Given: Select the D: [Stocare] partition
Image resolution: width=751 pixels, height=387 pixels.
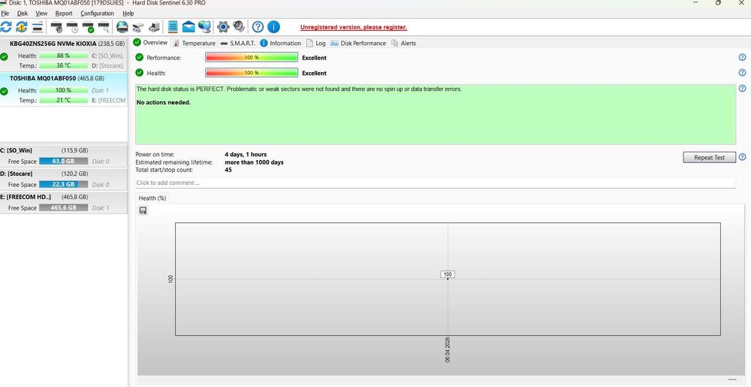Looking at the screenshot, I should (64, 179).
